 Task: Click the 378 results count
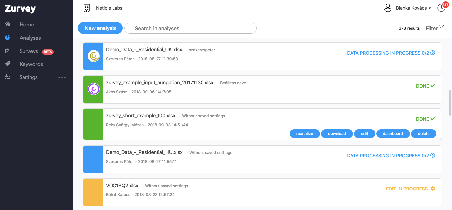coord(409,28)
